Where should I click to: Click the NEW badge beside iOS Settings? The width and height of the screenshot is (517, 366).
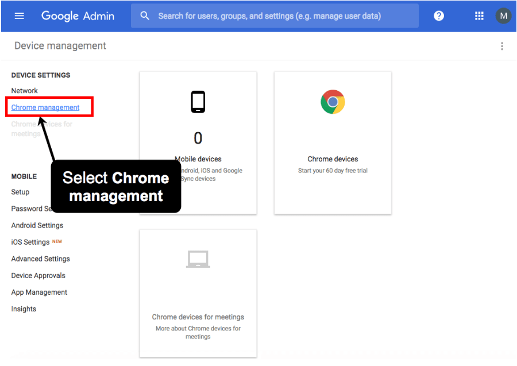[57, 241]
